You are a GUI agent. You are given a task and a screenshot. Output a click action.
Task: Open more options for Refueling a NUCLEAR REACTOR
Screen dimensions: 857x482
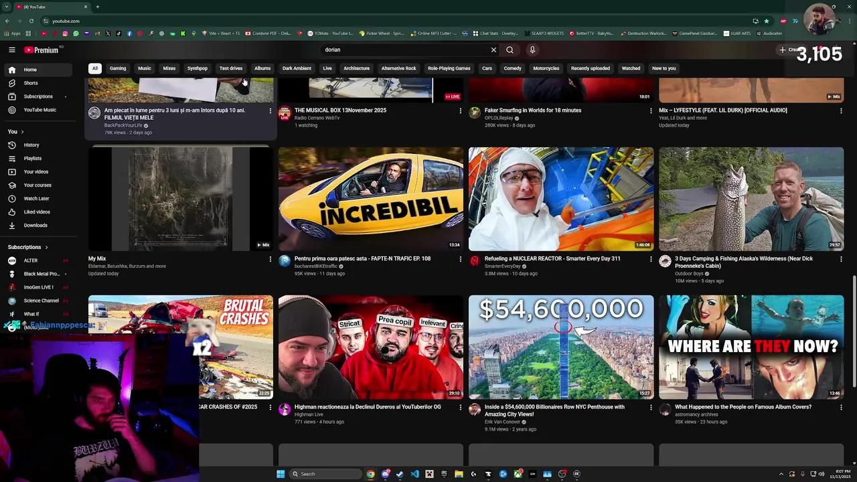pyautogui.click(x=651, y=259)
